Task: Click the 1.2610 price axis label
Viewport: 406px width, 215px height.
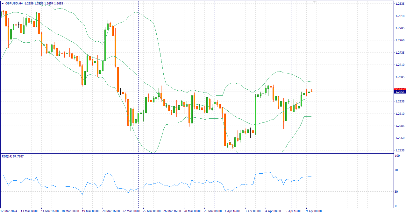Action: [x=400, y=114]
